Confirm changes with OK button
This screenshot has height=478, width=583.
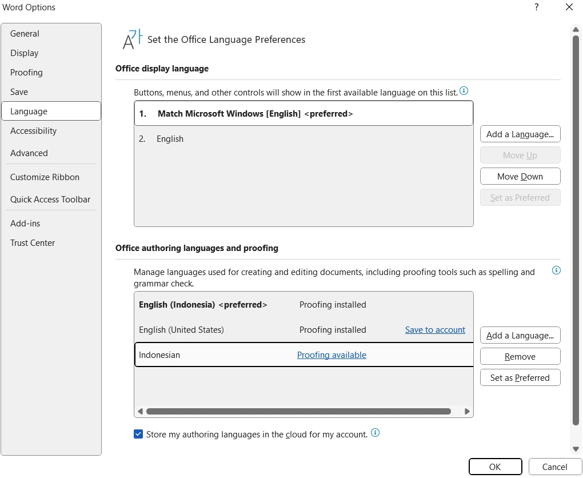[x=495, y=467]
